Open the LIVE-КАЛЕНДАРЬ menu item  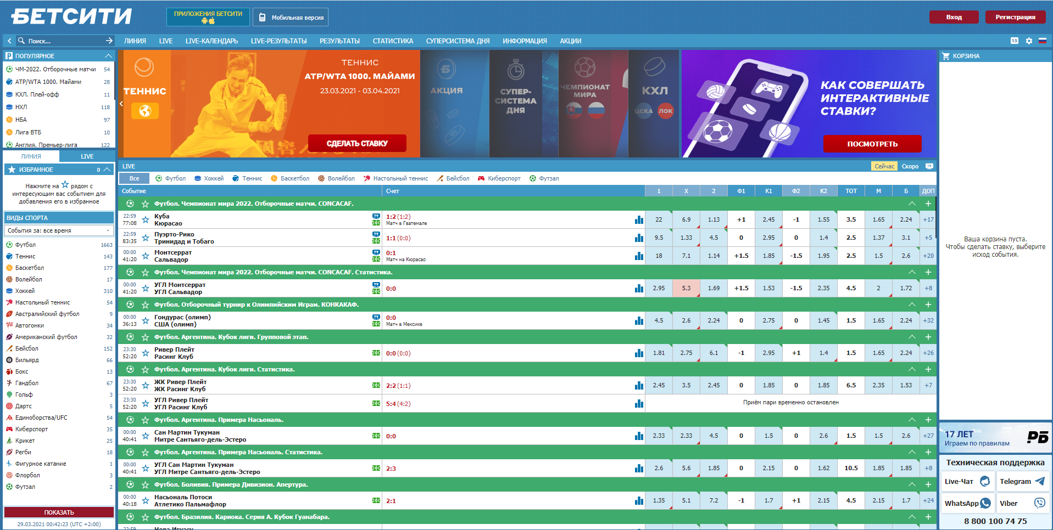click(211, 41)
